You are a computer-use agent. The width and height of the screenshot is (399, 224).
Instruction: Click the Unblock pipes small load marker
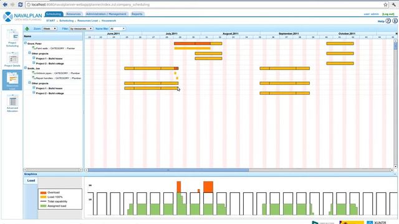[175, 73]
